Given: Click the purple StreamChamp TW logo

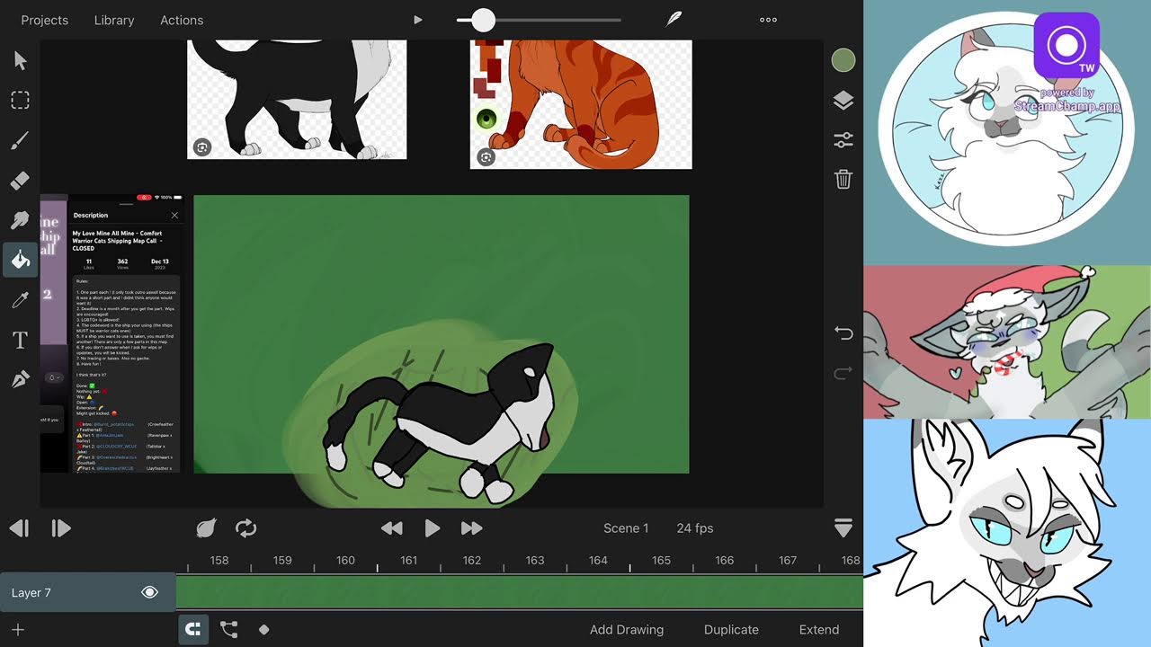Looking at the screenshot, I should coord(1066,46).
